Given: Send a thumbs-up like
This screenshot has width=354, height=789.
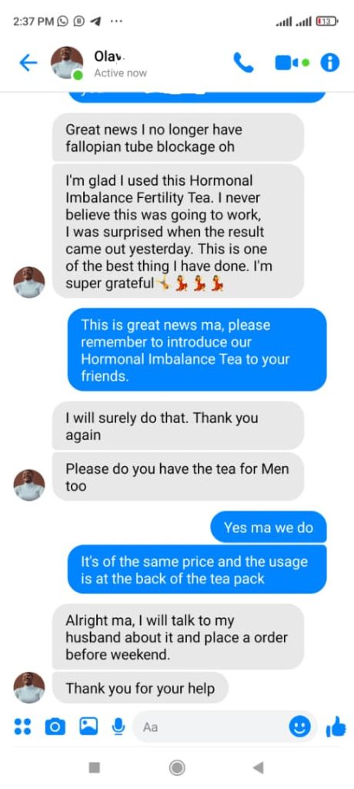Looking at the screenshot, I should point(336,727).
